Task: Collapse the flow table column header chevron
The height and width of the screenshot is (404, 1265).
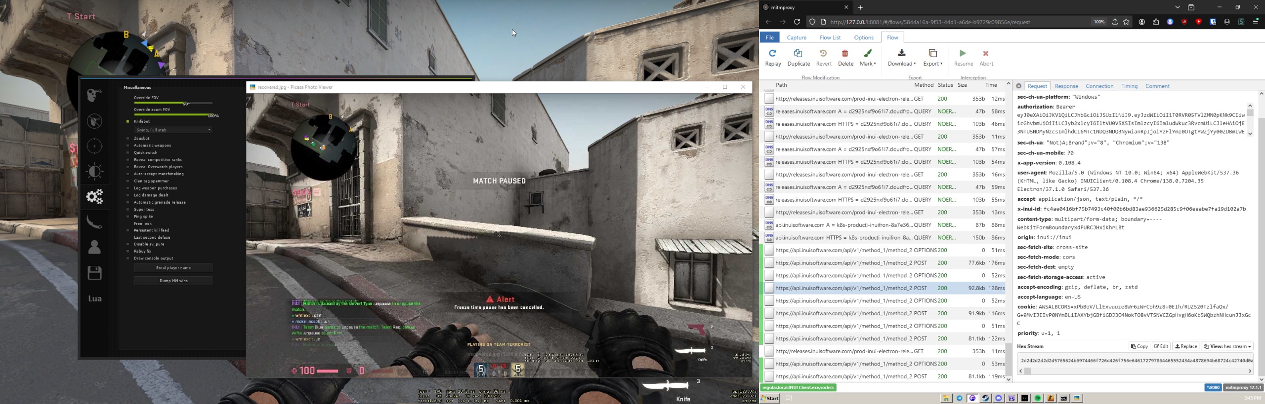Action: 1008,84
